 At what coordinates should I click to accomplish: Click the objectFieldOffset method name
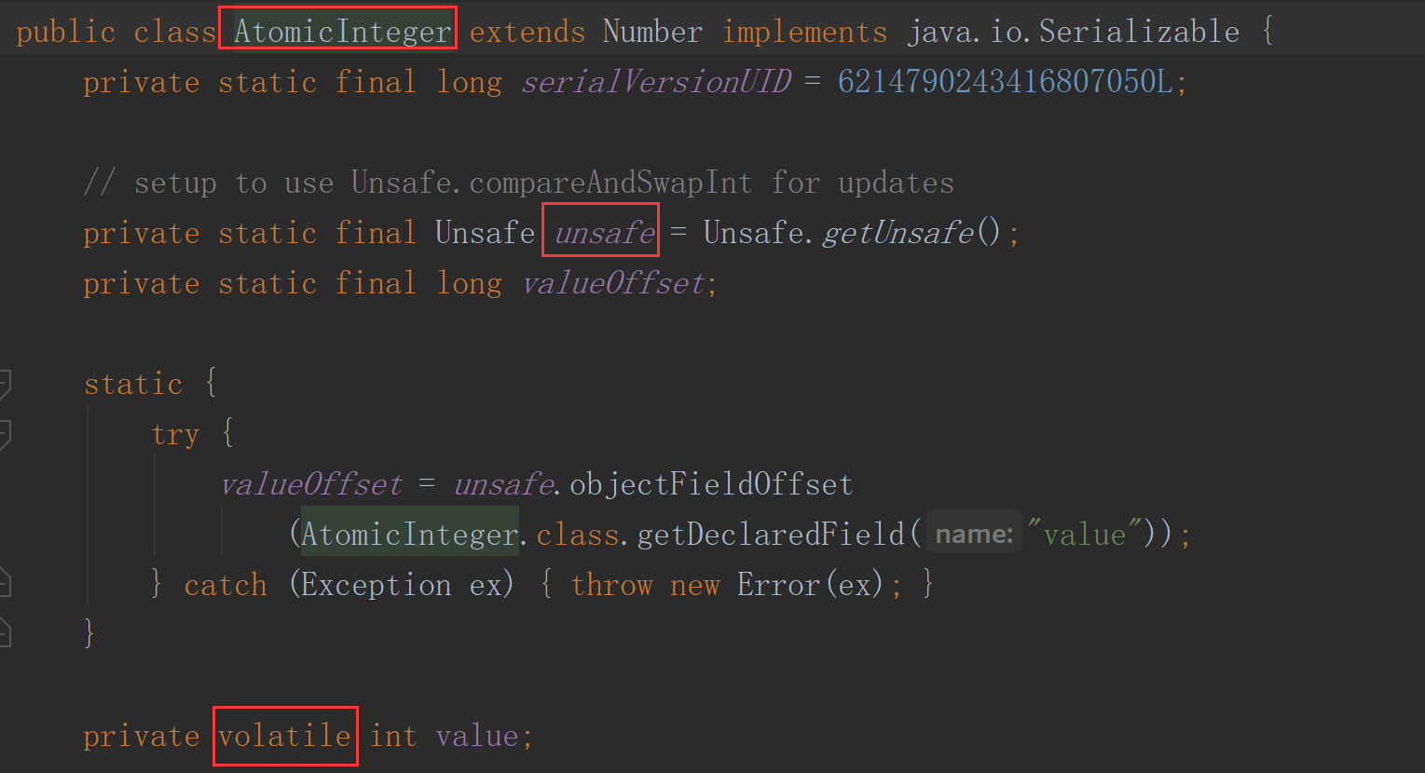711,484
